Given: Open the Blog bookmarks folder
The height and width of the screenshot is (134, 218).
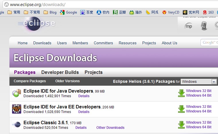Looking at the screenshot, I should click(x=50, y=12).
